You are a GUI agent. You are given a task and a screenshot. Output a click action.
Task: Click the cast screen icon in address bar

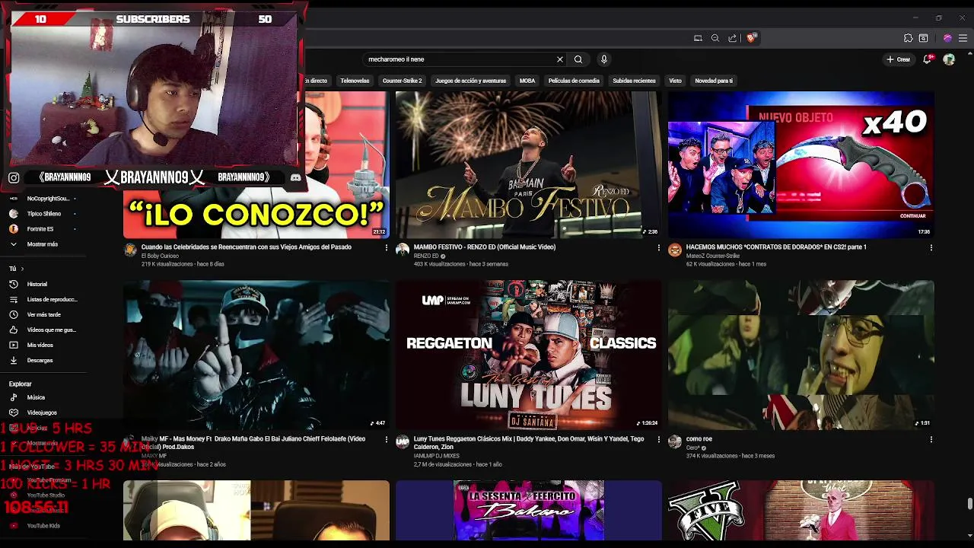coord(698,38)
